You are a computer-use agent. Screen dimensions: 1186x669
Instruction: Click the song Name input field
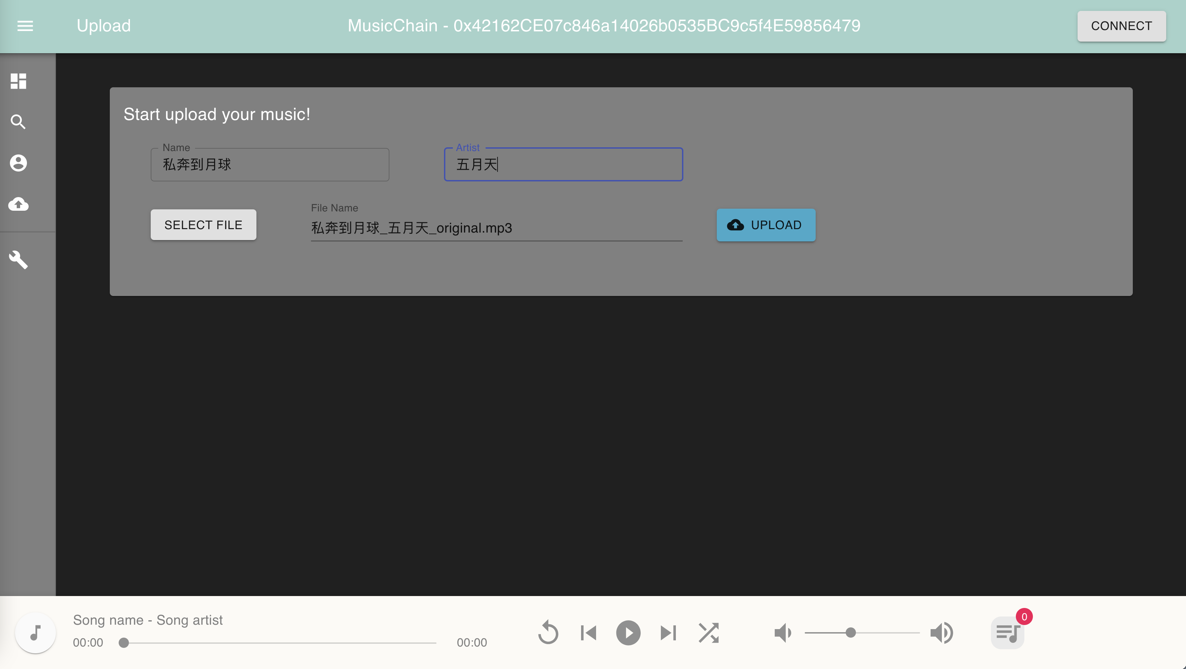point(270,164)
